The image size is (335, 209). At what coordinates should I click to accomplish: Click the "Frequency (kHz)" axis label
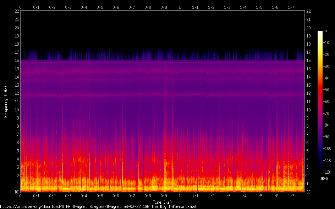(x=6, y=101)
